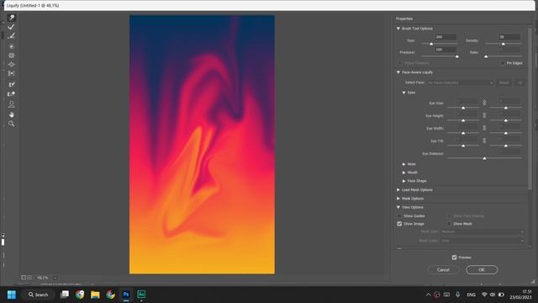Expand the Mouth subsection
The height and width of the screenshot is (303, 538).
tap(403, 173)
